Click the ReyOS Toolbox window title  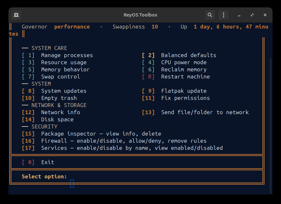(x=140, y=15)
